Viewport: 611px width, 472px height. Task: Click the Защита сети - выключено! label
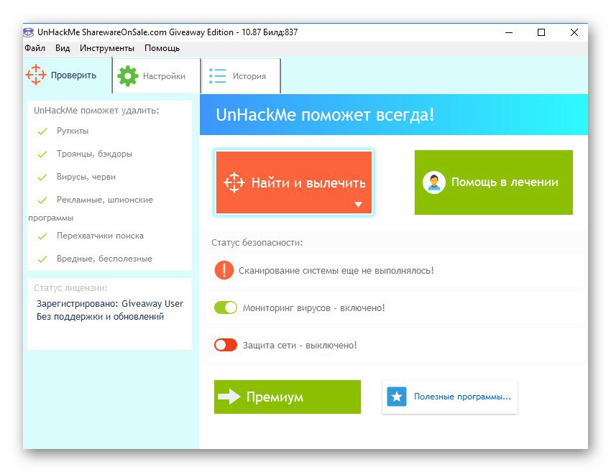pos(300,345)
